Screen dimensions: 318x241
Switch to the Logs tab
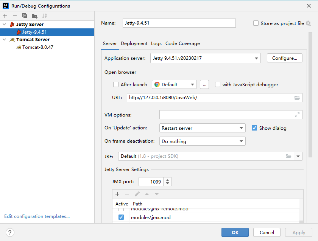tap(156, 44)
